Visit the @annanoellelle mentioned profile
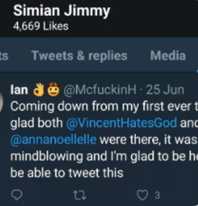 [x=53, y=140]
